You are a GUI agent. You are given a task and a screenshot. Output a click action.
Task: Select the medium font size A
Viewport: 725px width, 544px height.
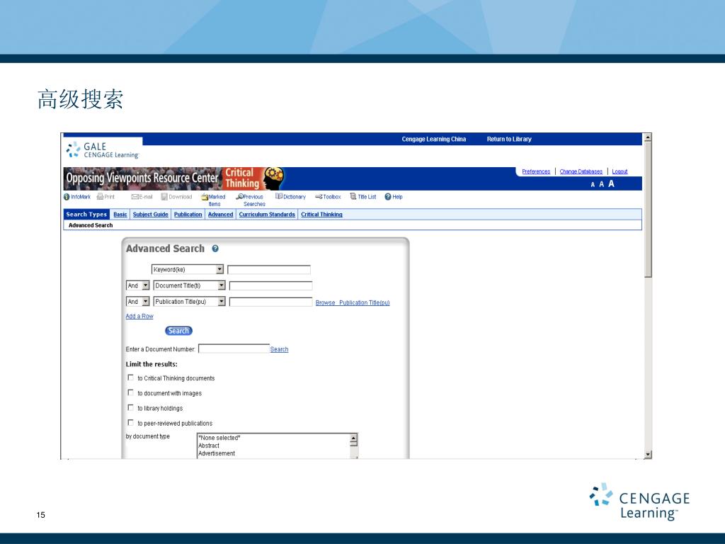(x=602, y=184)
